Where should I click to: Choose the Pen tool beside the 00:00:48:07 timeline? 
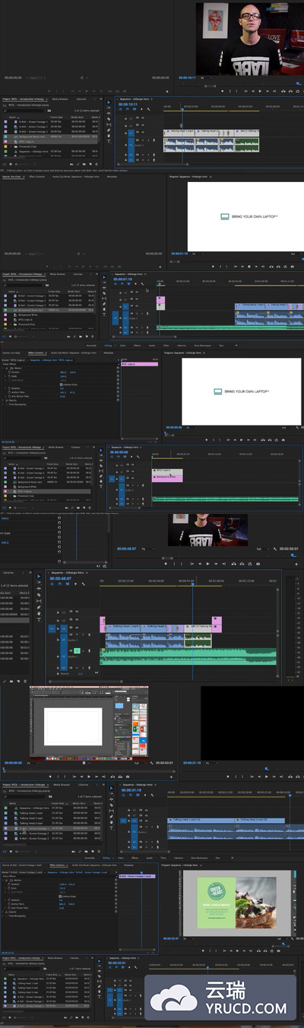click(39, 607)
